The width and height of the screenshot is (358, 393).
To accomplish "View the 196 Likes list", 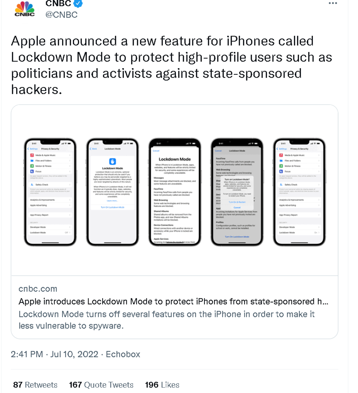I will 162,385.
